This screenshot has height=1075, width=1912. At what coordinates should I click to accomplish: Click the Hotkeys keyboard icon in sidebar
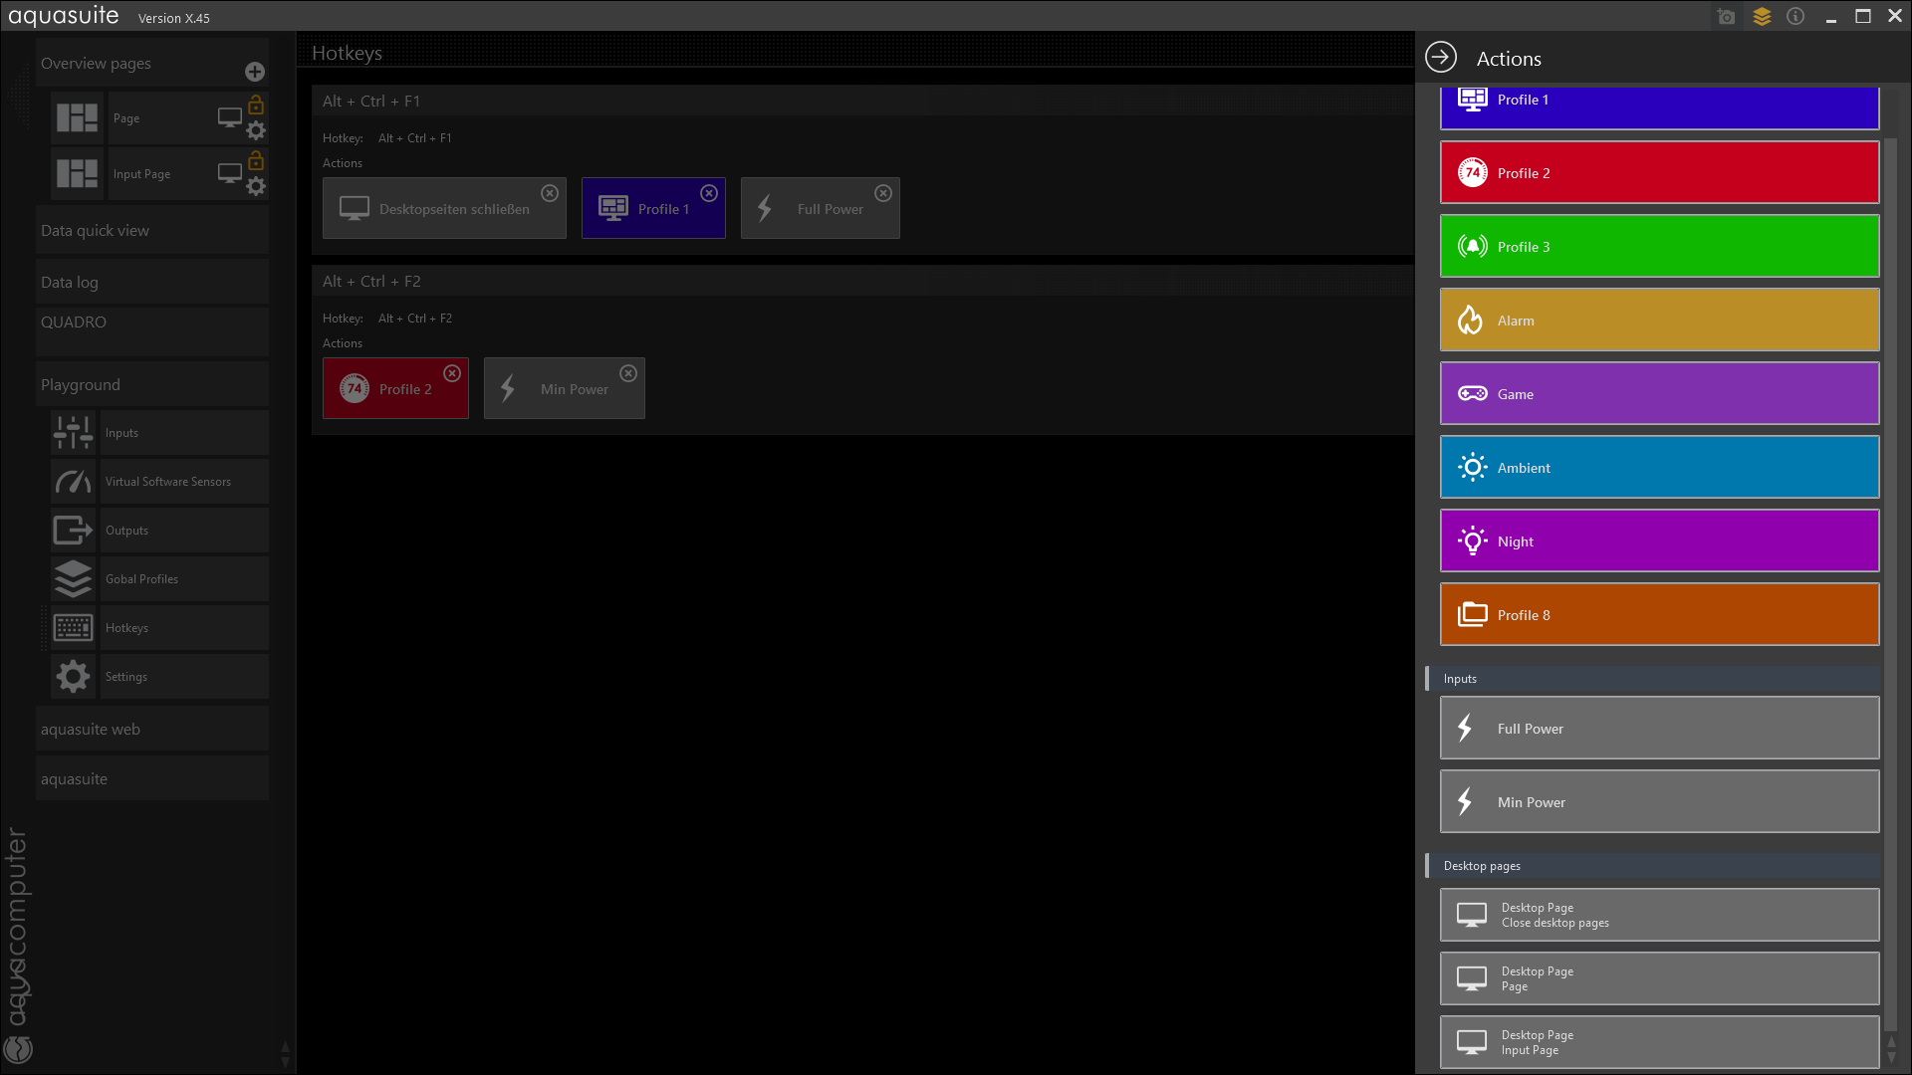tap(73, 628)
